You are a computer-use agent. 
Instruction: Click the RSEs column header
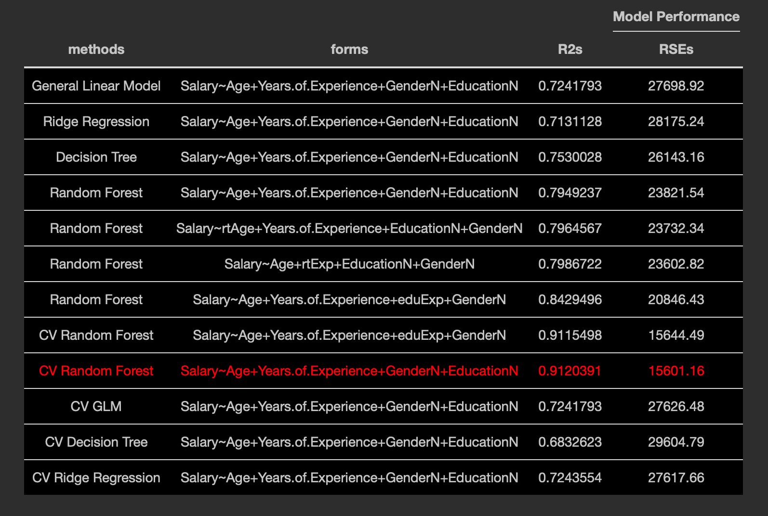676,50
